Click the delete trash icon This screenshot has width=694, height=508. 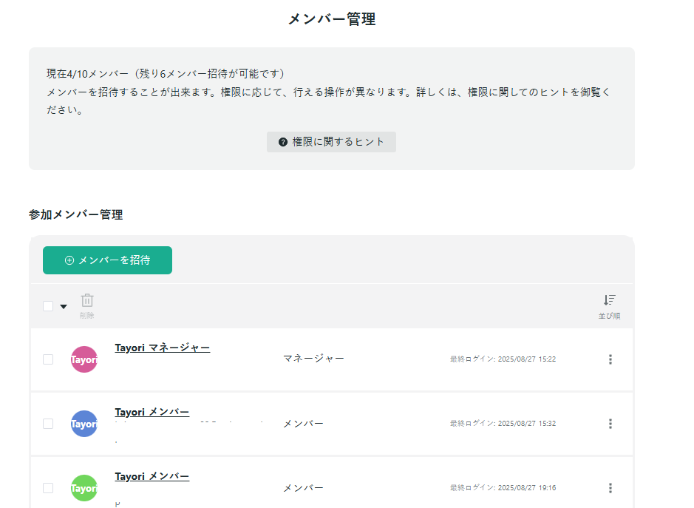(87, 301)
